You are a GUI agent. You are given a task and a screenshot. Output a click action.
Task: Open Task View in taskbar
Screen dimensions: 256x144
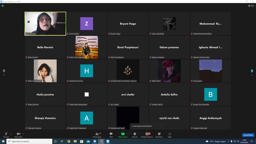(62, 141)
